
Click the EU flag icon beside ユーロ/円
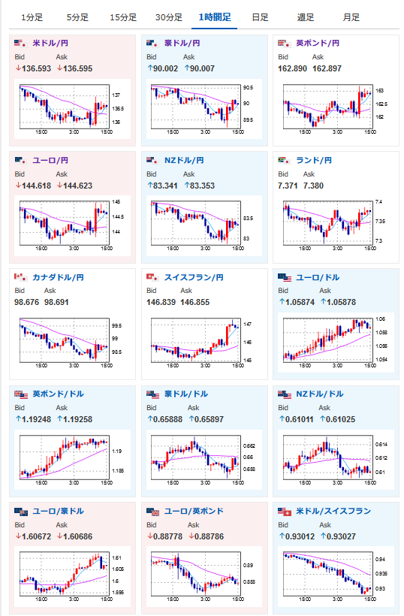click(x=21, y=160)
